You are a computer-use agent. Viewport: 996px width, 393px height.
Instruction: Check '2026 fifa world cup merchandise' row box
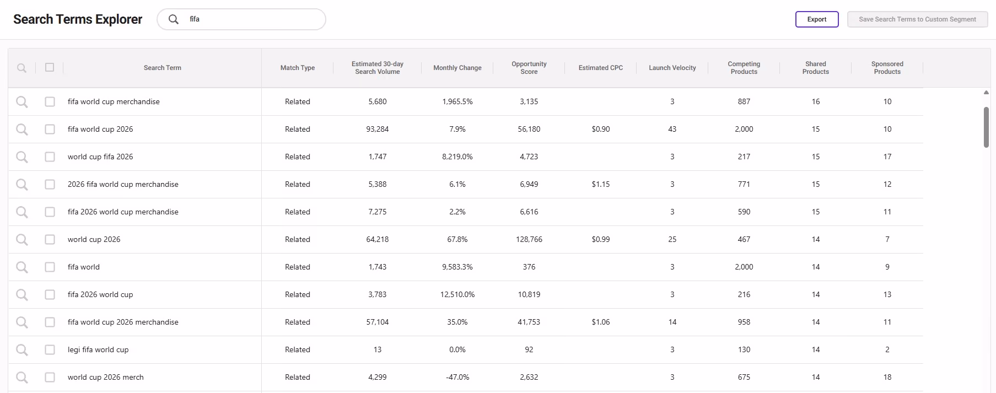click(x=50, y=184)
